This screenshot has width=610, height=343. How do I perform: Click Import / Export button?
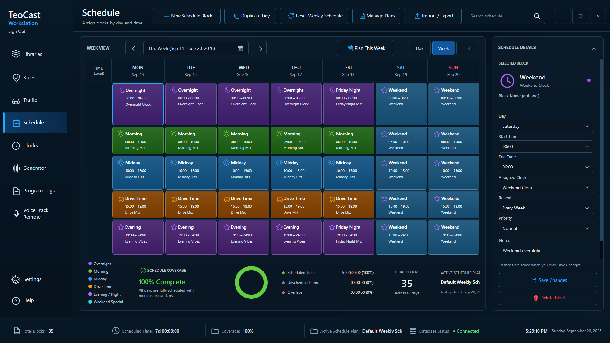pos(433,16)
